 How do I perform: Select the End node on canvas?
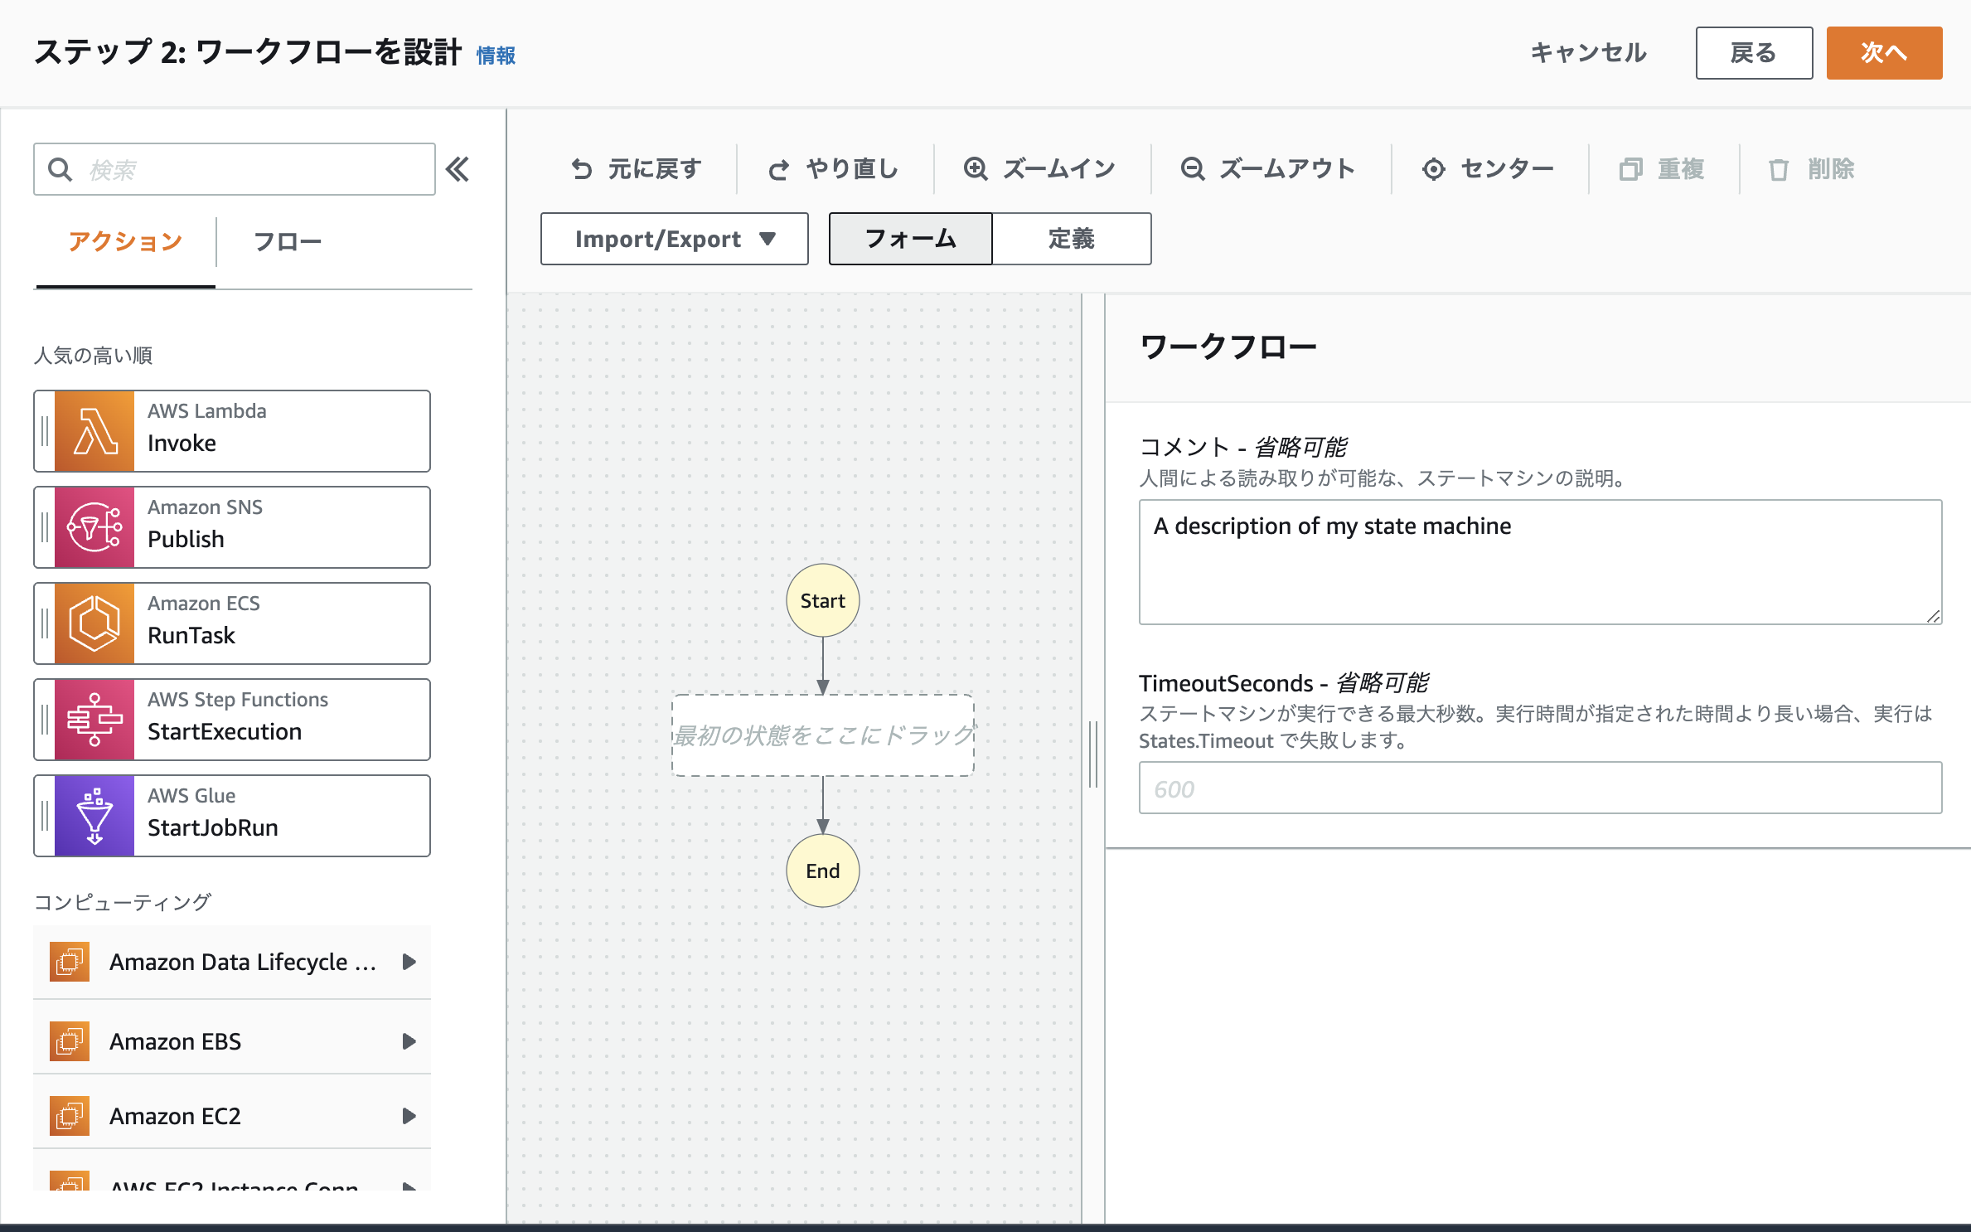[823, 871]
